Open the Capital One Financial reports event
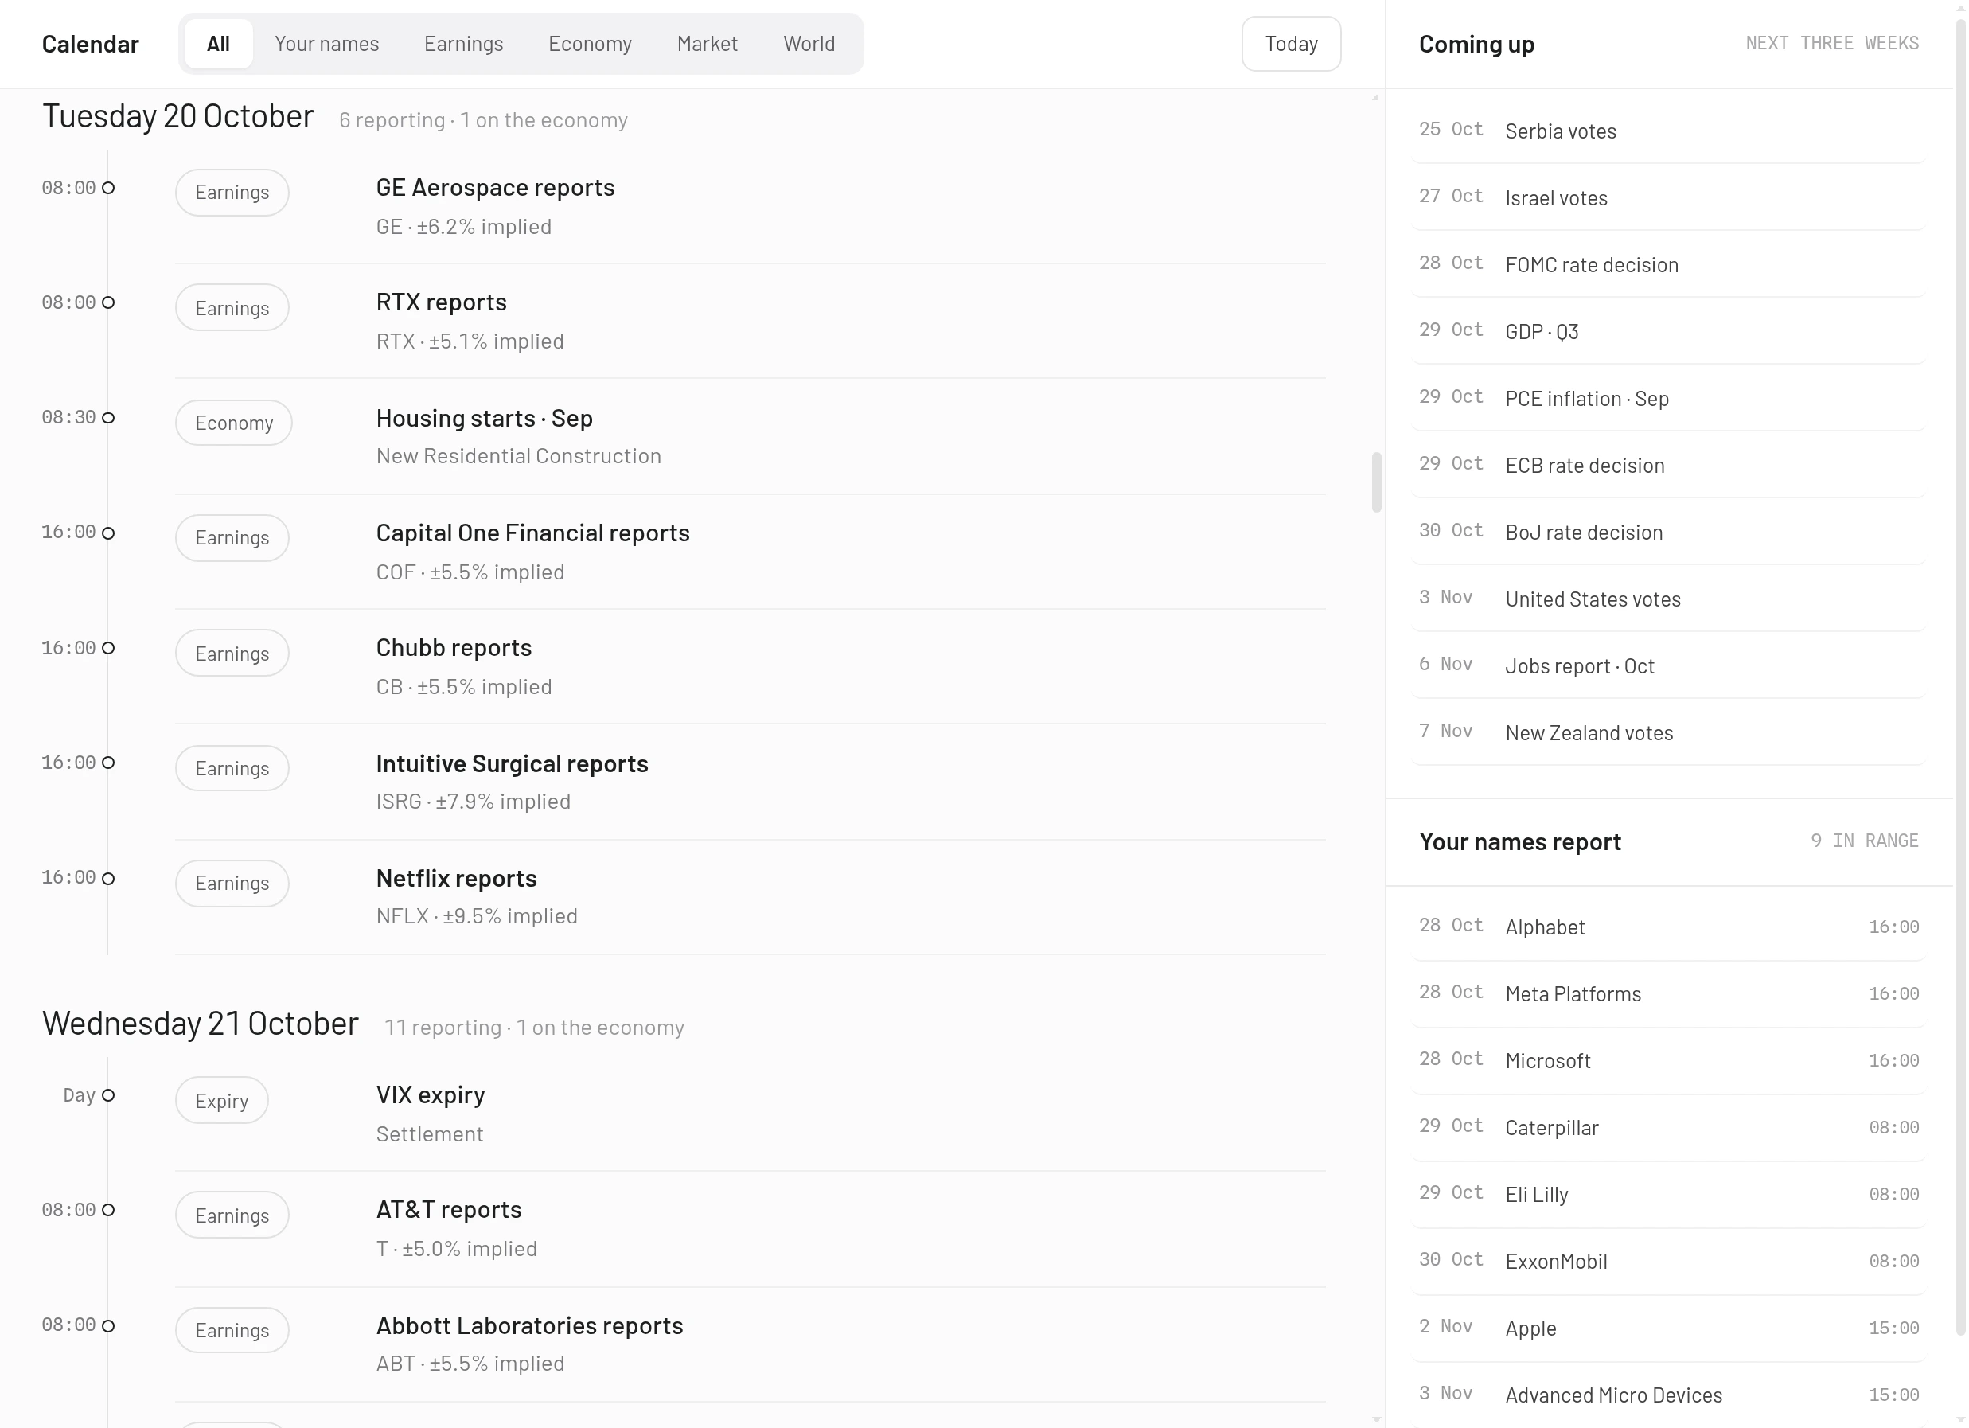The image size is (1969, 1428). (x=532, y=533)
